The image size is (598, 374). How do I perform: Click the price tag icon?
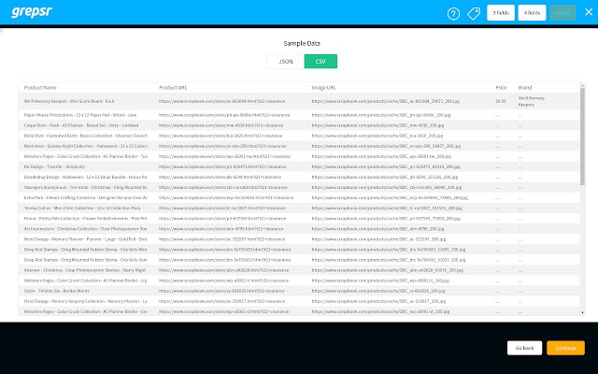pyautogui.click(x=474, y=14)
